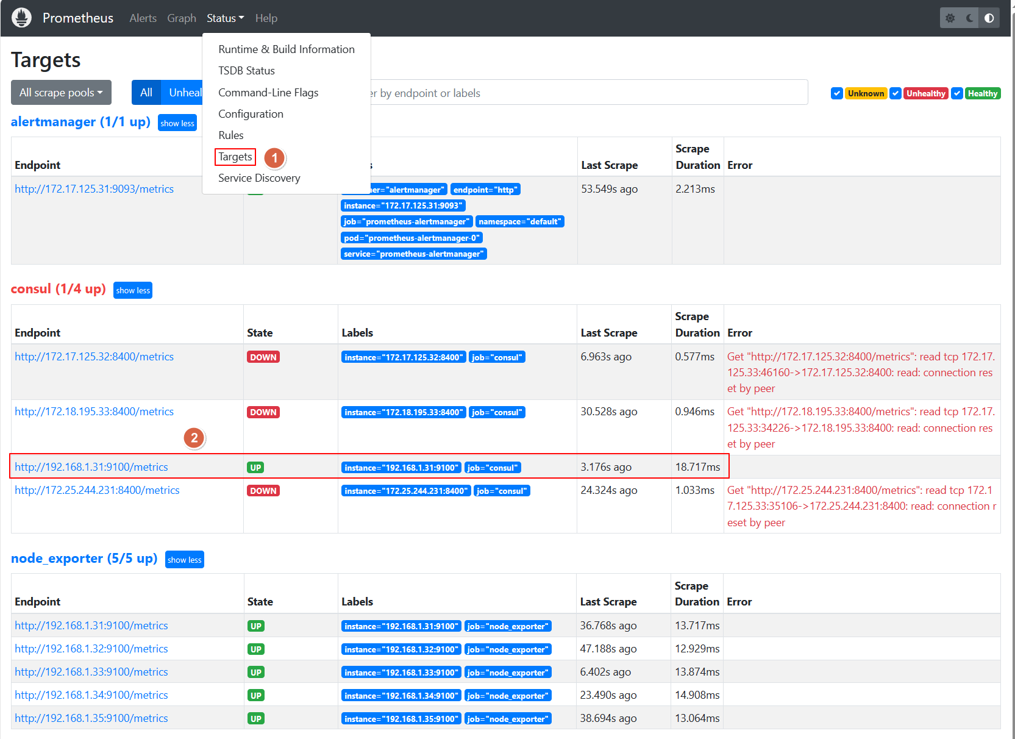Focus the filter by endpoint or labels field

(x=588, y=93)
